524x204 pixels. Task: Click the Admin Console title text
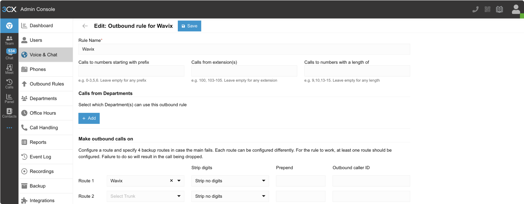(38, 9)
